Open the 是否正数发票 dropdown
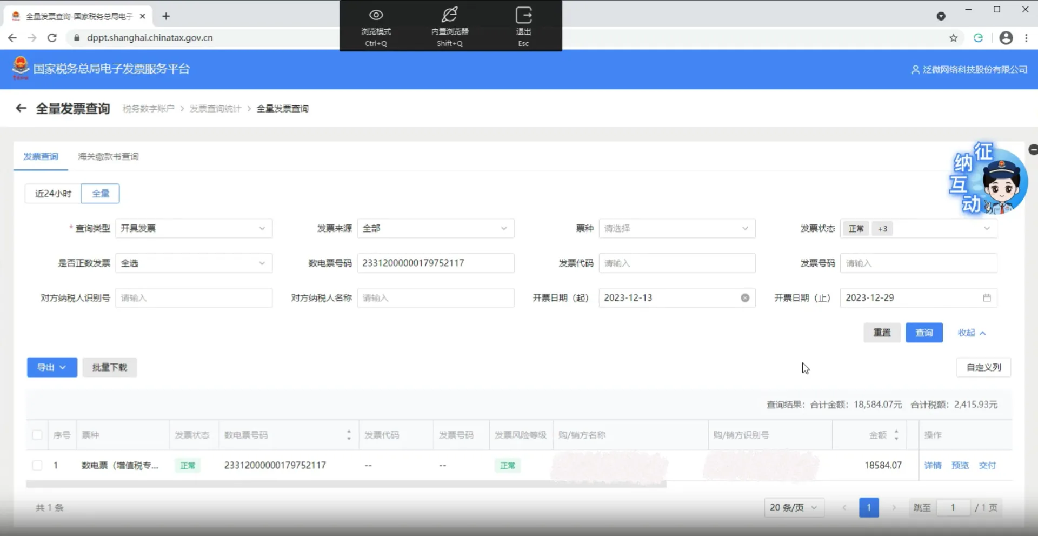1038x536 pixels. point(194,263)
